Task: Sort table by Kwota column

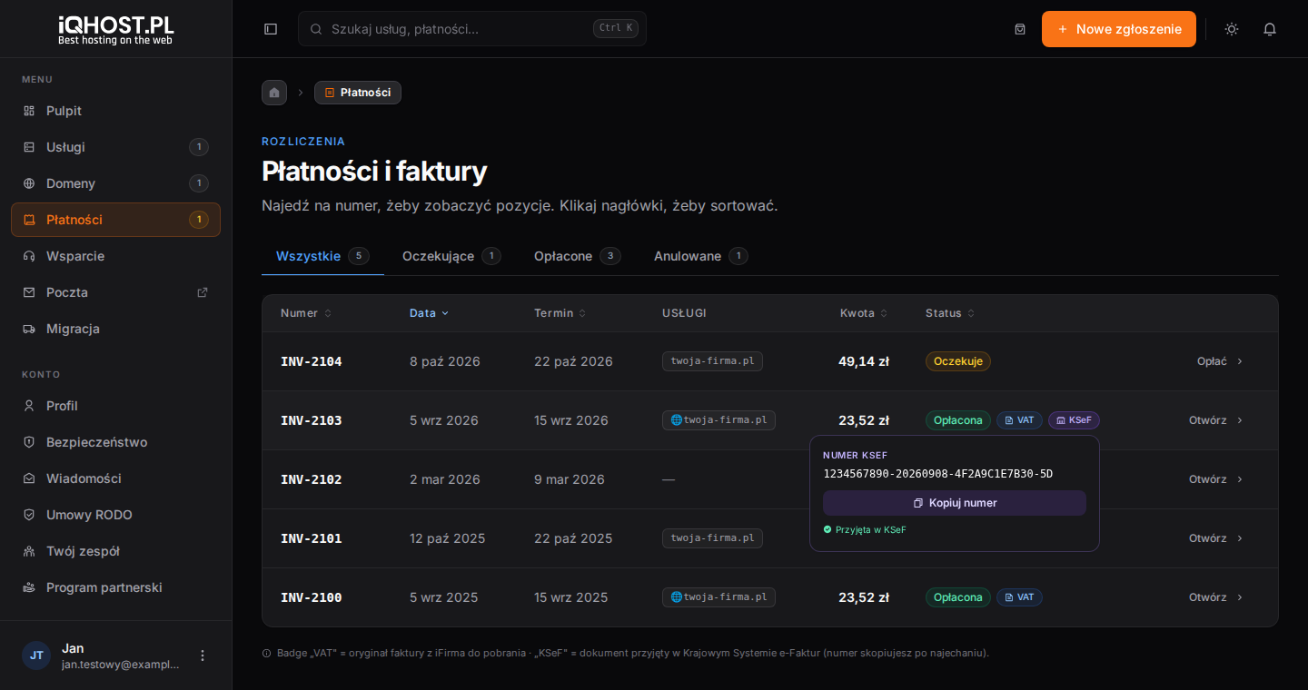Action: pyautogui.click(x=864, y=313)
